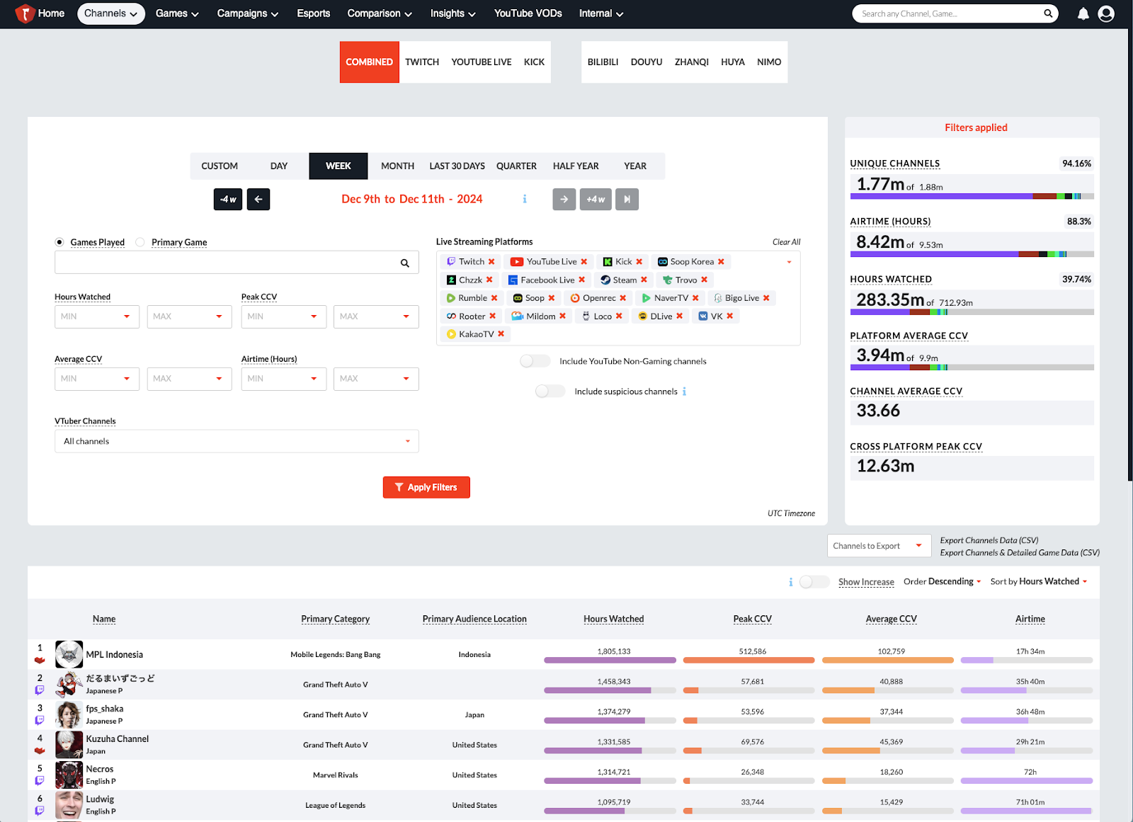The image size is (1133, 822).
Task: Select Games Played radio button
Action: (x=59, y=242)
